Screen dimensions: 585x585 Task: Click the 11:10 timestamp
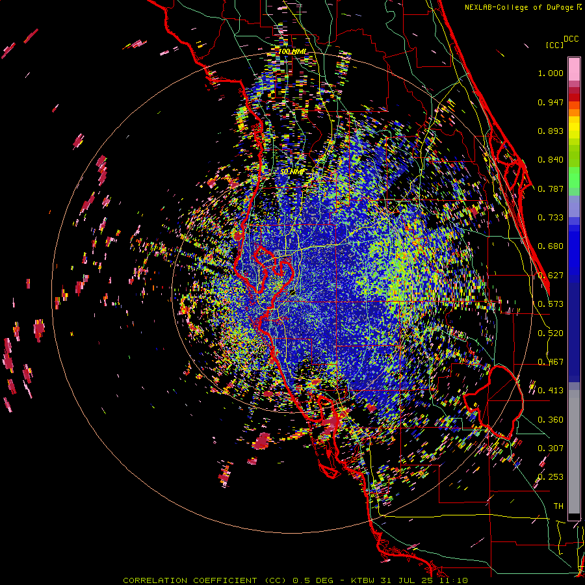pos(453,580)
